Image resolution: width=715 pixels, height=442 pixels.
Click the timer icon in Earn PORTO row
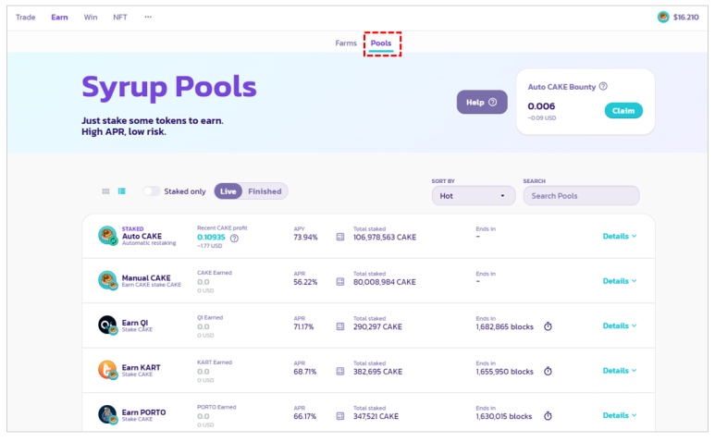tap(549, 415)
